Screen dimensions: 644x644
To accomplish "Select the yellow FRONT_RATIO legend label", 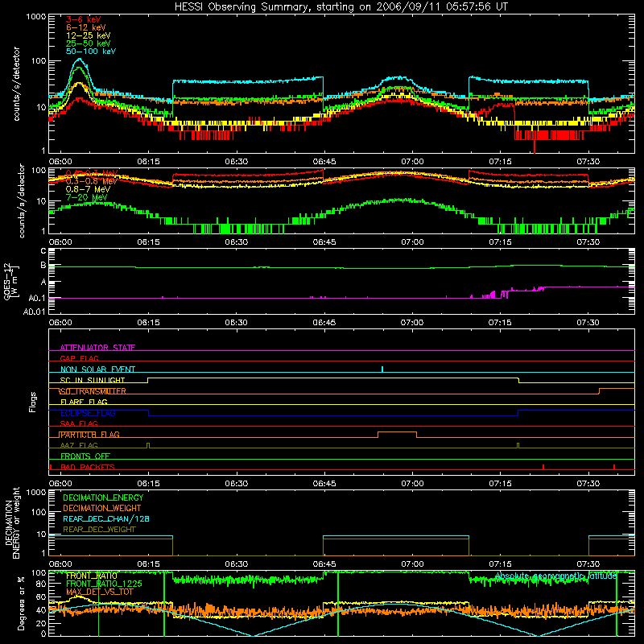I will coord(92,576).
